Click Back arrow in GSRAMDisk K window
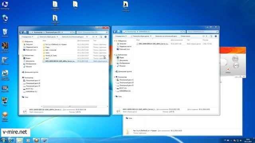Screen dimensions: 255x143 point(115,32)
